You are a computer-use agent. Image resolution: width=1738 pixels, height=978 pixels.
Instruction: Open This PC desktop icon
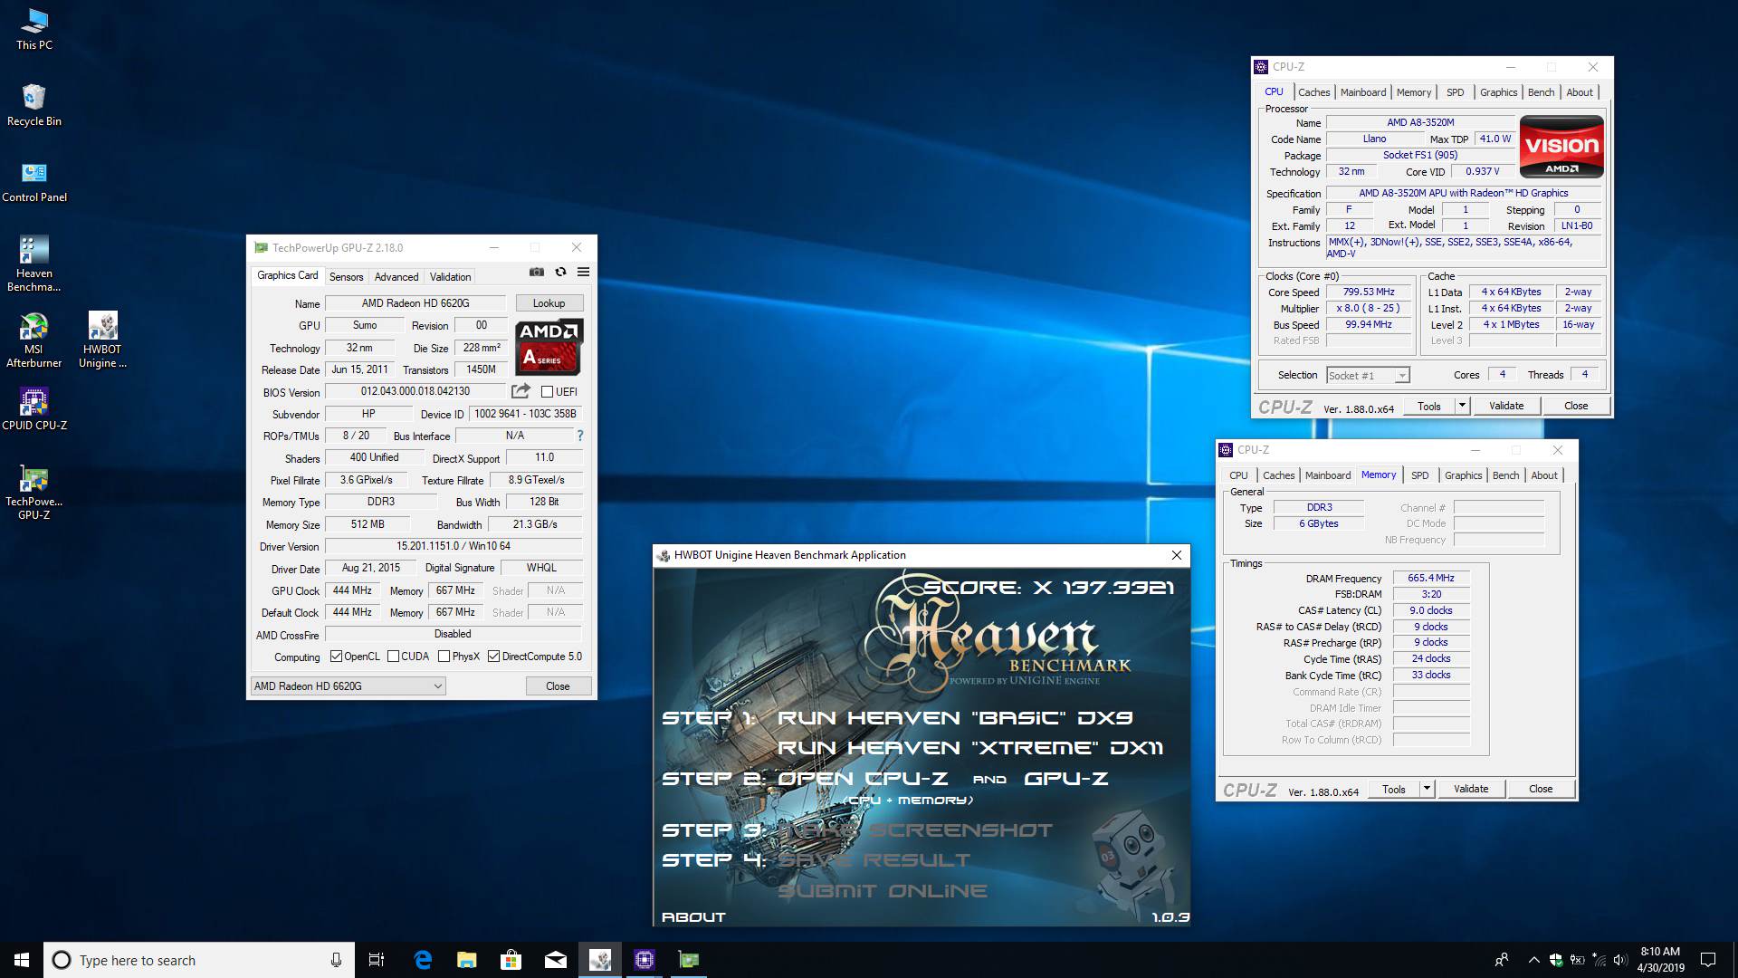[34, 29]
